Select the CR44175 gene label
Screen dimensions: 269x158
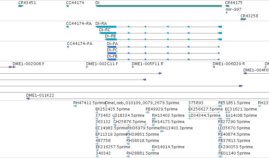tap(234, 3)
